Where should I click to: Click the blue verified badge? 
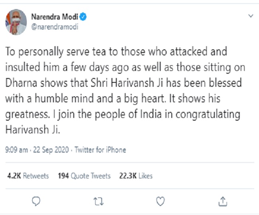(x=84, y=18)
